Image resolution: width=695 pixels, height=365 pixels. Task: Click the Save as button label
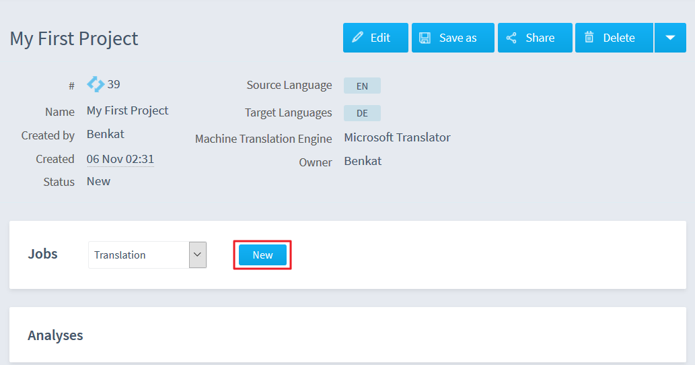click(x=458, y=38)
